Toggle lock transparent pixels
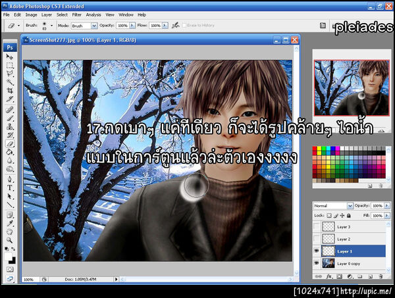 pyautogui.click(x=329, y=216)
